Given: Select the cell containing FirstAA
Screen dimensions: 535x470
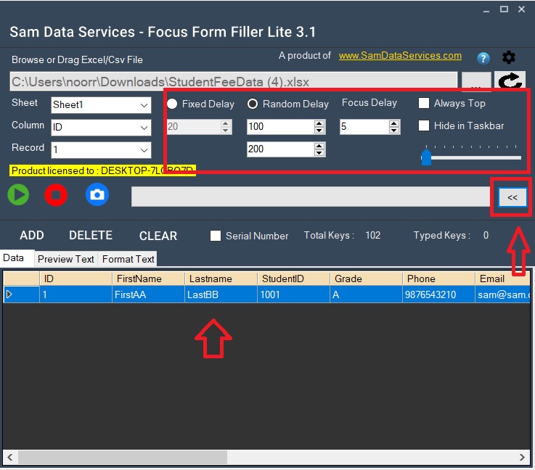Looking at the screenshot, I should 148,294.
